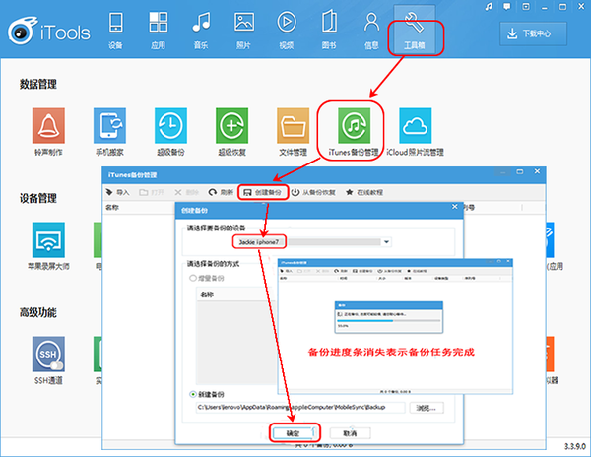Open 在线教程 online tutorial
The height and width of the screenshot is (457, 591).
364,192
